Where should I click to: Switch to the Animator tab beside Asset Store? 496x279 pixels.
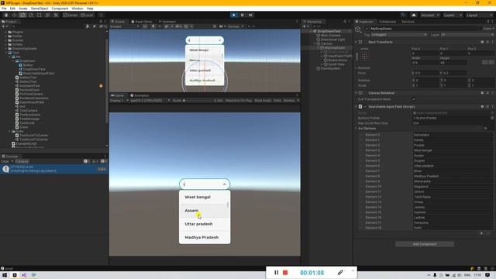tap(167, 22)
